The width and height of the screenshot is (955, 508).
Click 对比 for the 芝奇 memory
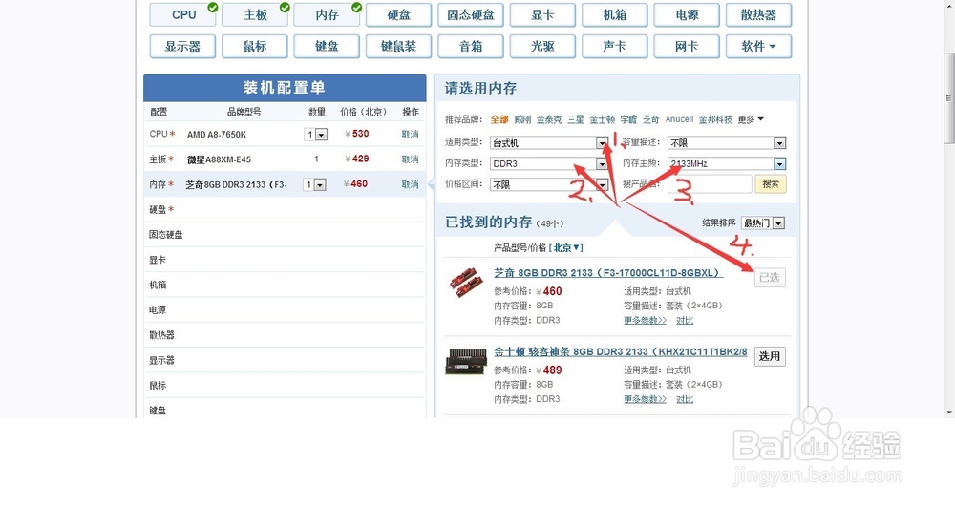coord(685,321)
